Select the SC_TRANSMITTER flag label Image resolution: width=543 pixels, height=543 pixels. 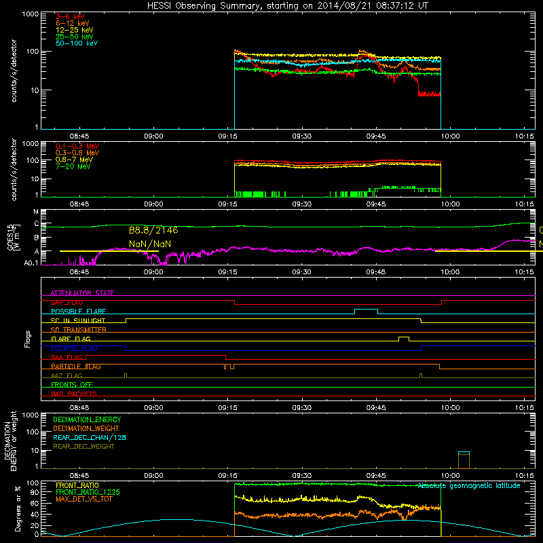79,330
